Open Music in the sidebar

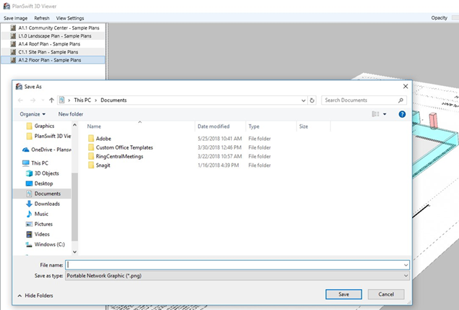(x=37, y=214)
